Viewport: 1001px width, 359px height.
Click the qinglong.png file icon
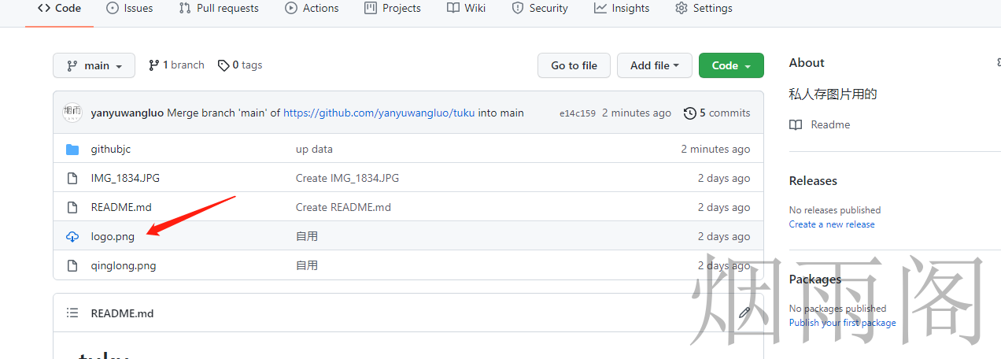tap(72, 266)
